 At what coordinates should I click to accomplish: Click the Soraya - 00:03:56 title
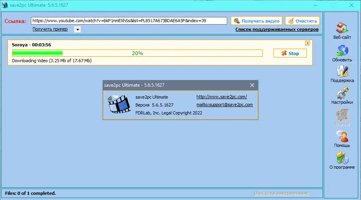click(x=32, y=45)
